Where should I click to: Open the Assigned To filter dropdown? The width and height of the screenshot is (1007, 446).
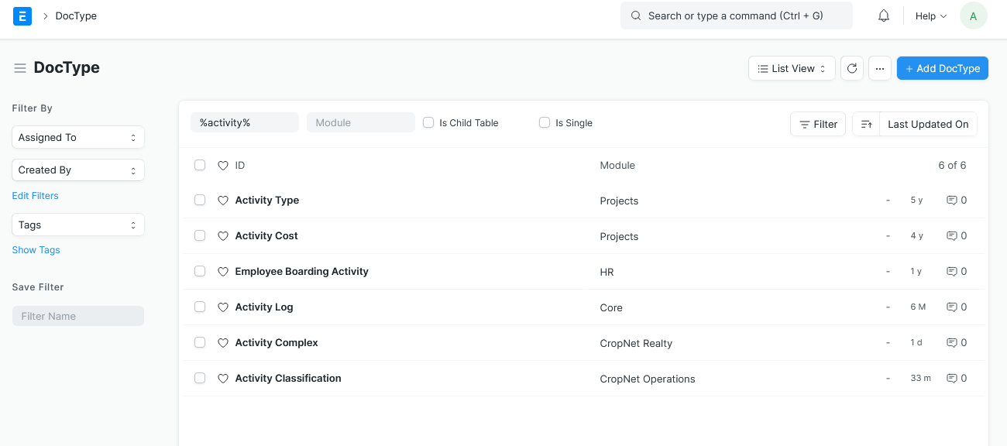(78, 137)
